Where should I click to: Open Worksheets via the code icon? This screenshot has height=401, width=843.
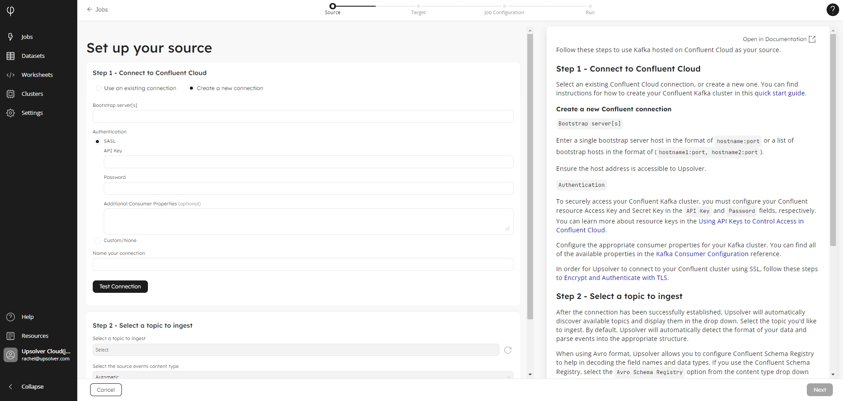[11, 75]
